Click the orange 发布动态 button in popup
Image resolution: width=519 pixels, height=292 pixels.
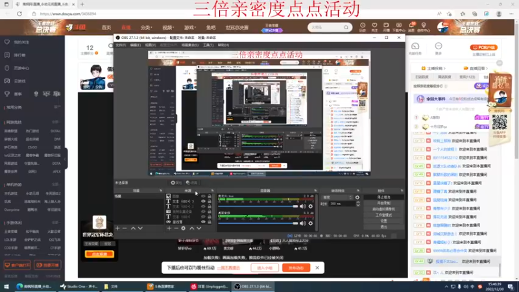(296, 267)
